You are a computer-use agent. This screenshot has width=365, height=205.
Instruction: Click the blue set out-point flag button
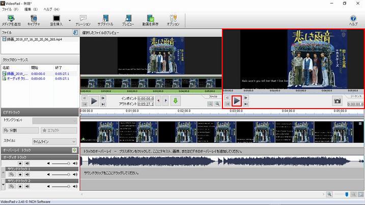[x=165, y=101]
